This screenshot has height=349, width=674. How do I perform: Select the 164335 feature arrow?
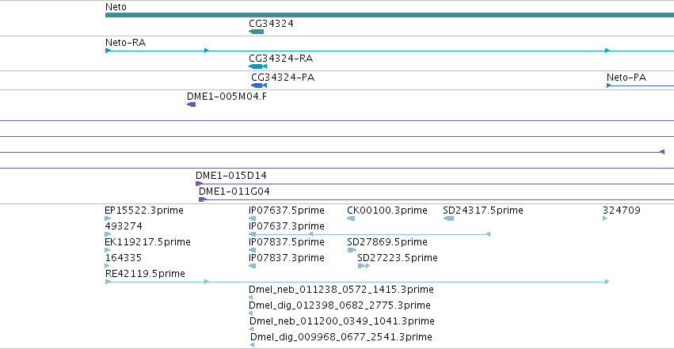point(108,266)
